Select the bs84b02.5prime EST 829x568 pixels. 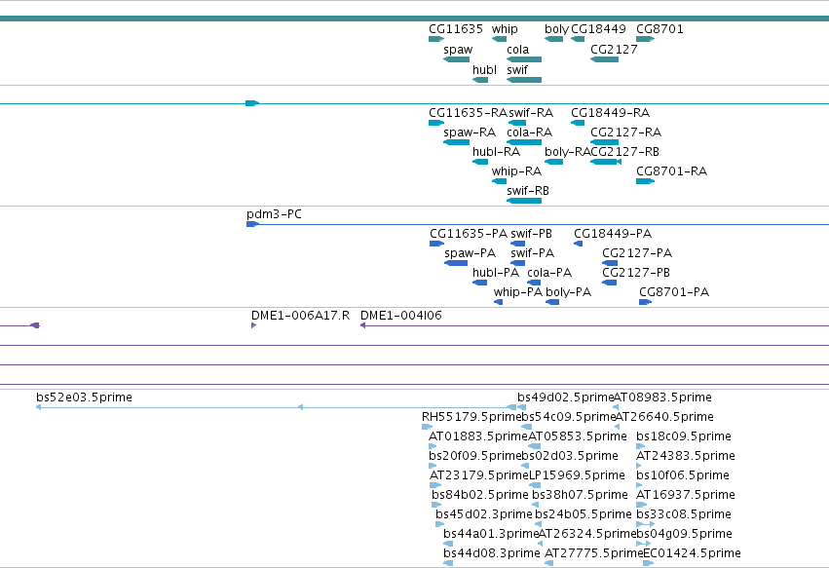pyautogui.click(x=436, y=505)
